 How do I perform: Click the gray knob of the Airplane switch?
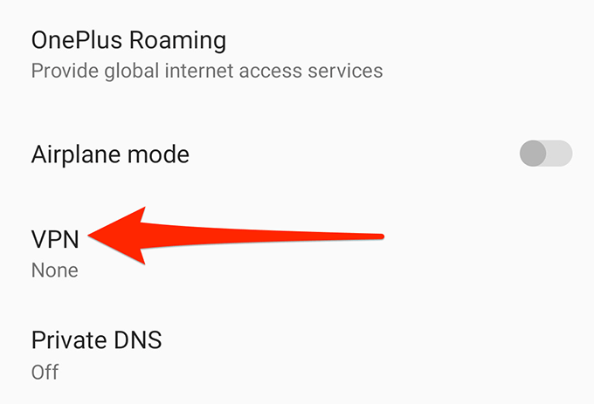[533, 154]
